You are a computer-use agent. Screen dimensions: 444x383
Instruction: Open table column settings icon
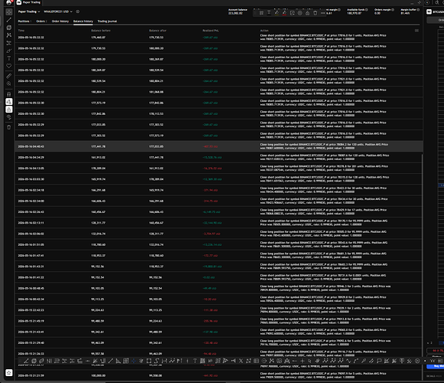point(416,31)
